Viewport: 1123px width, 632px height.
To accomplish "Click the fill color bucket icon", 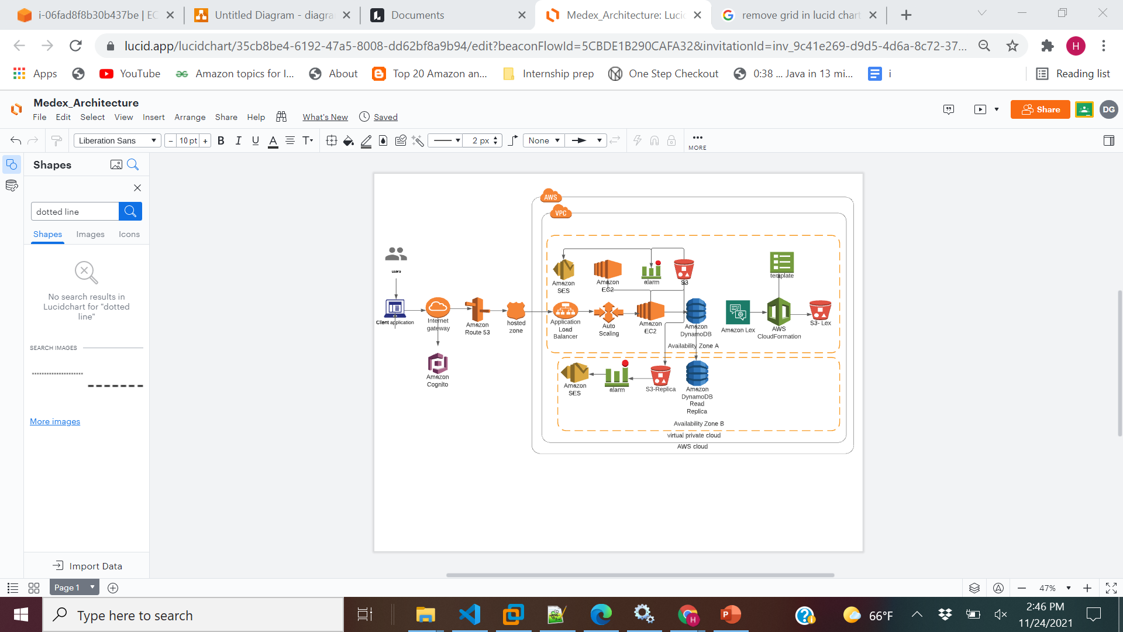I will (348, 140).
